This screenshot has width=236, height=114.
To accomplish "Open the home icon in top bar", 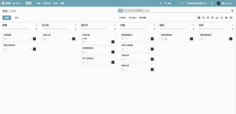I will tap(161, 3).
